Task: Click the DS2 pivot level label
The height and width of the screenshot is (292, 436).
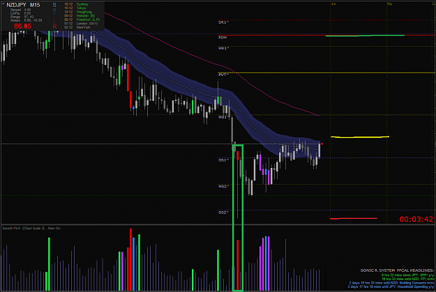Action: pyautogui.click(x=223, y=213)
